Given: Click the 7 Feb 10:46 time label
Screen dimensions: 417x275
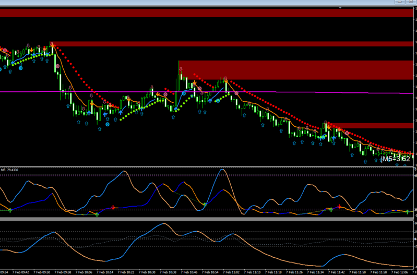Looking at the screenshot, I should point(189,272).
